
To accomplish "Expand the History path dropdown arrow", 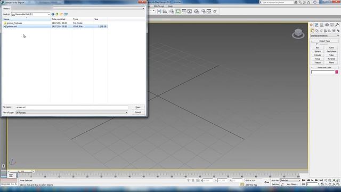I will coord(143,9).
